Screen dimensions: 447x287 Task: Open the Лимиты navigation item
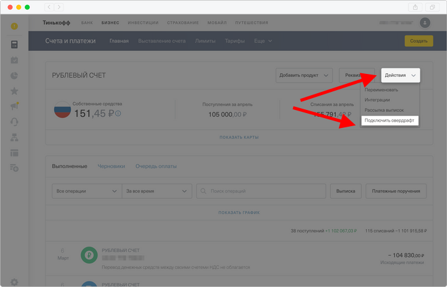tap(205, 41)
